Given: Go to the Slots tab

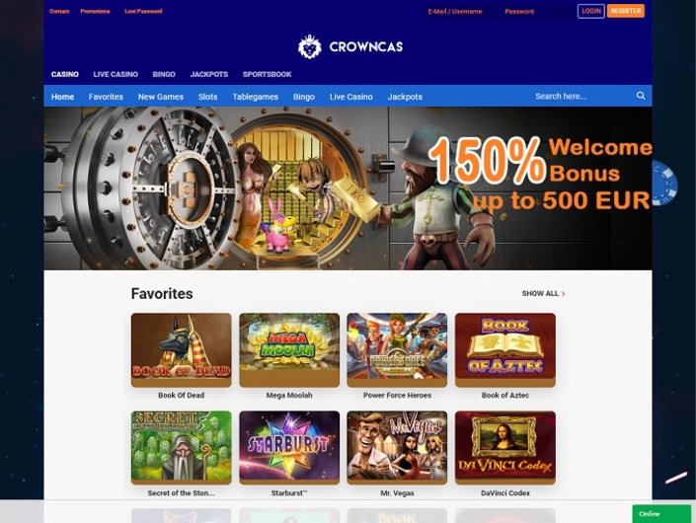Looking at the screenshot, I should [x=207, y=97].
